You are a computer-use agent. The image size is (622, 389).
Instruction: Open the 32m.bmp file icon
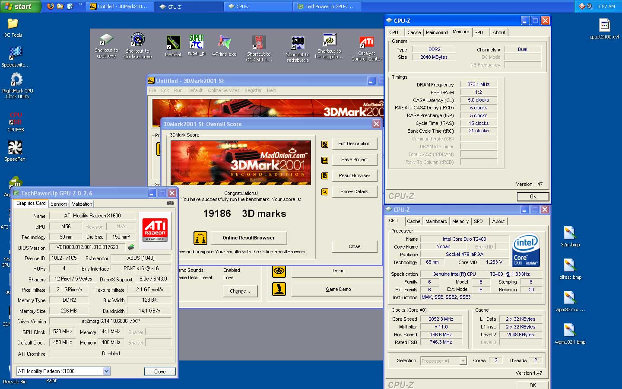coord(570,233)
